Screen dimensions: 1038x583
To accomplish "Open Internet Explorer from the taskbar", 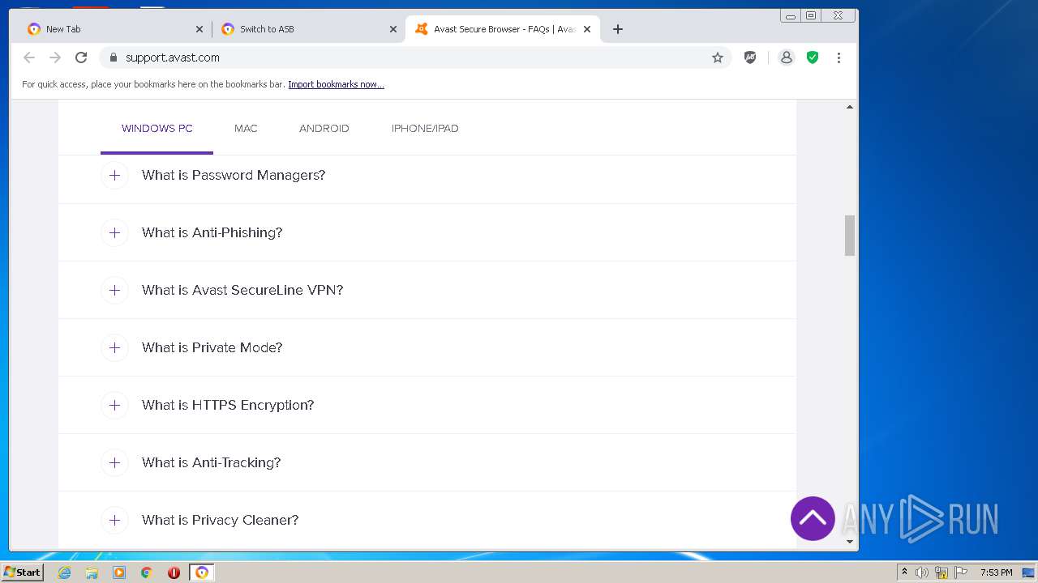I will 65,572.
